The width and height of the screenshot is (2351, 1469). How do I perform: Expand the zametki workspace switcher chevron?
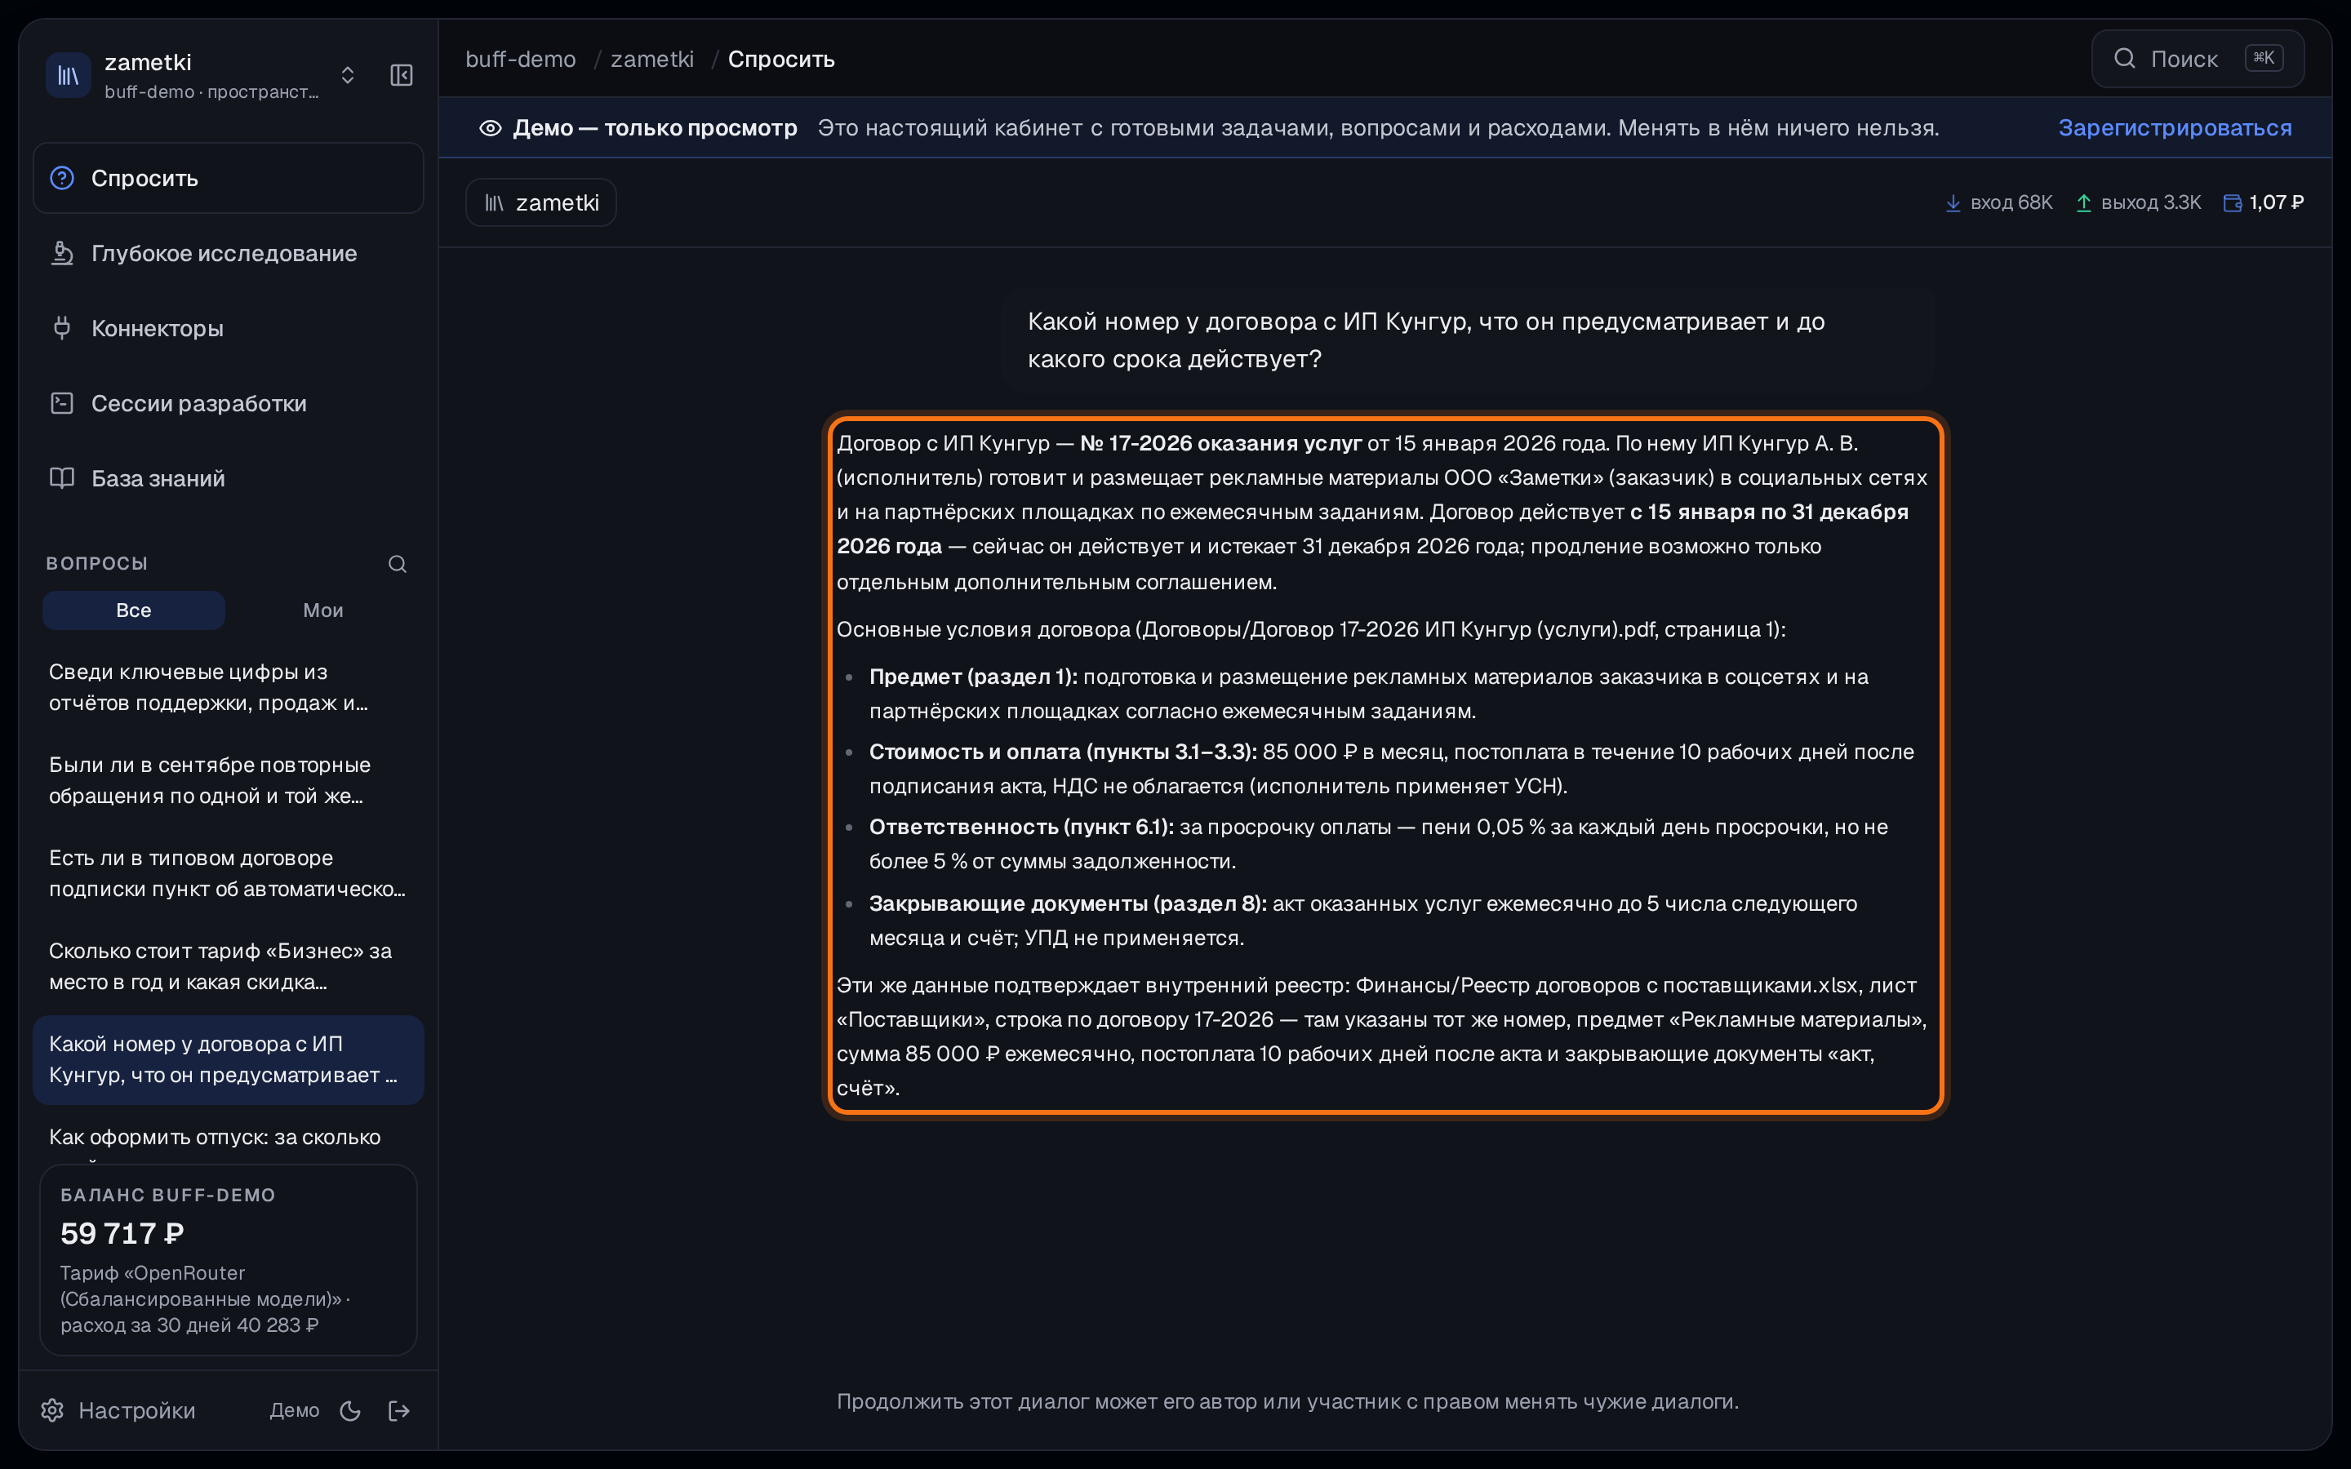tap(347, 75)
